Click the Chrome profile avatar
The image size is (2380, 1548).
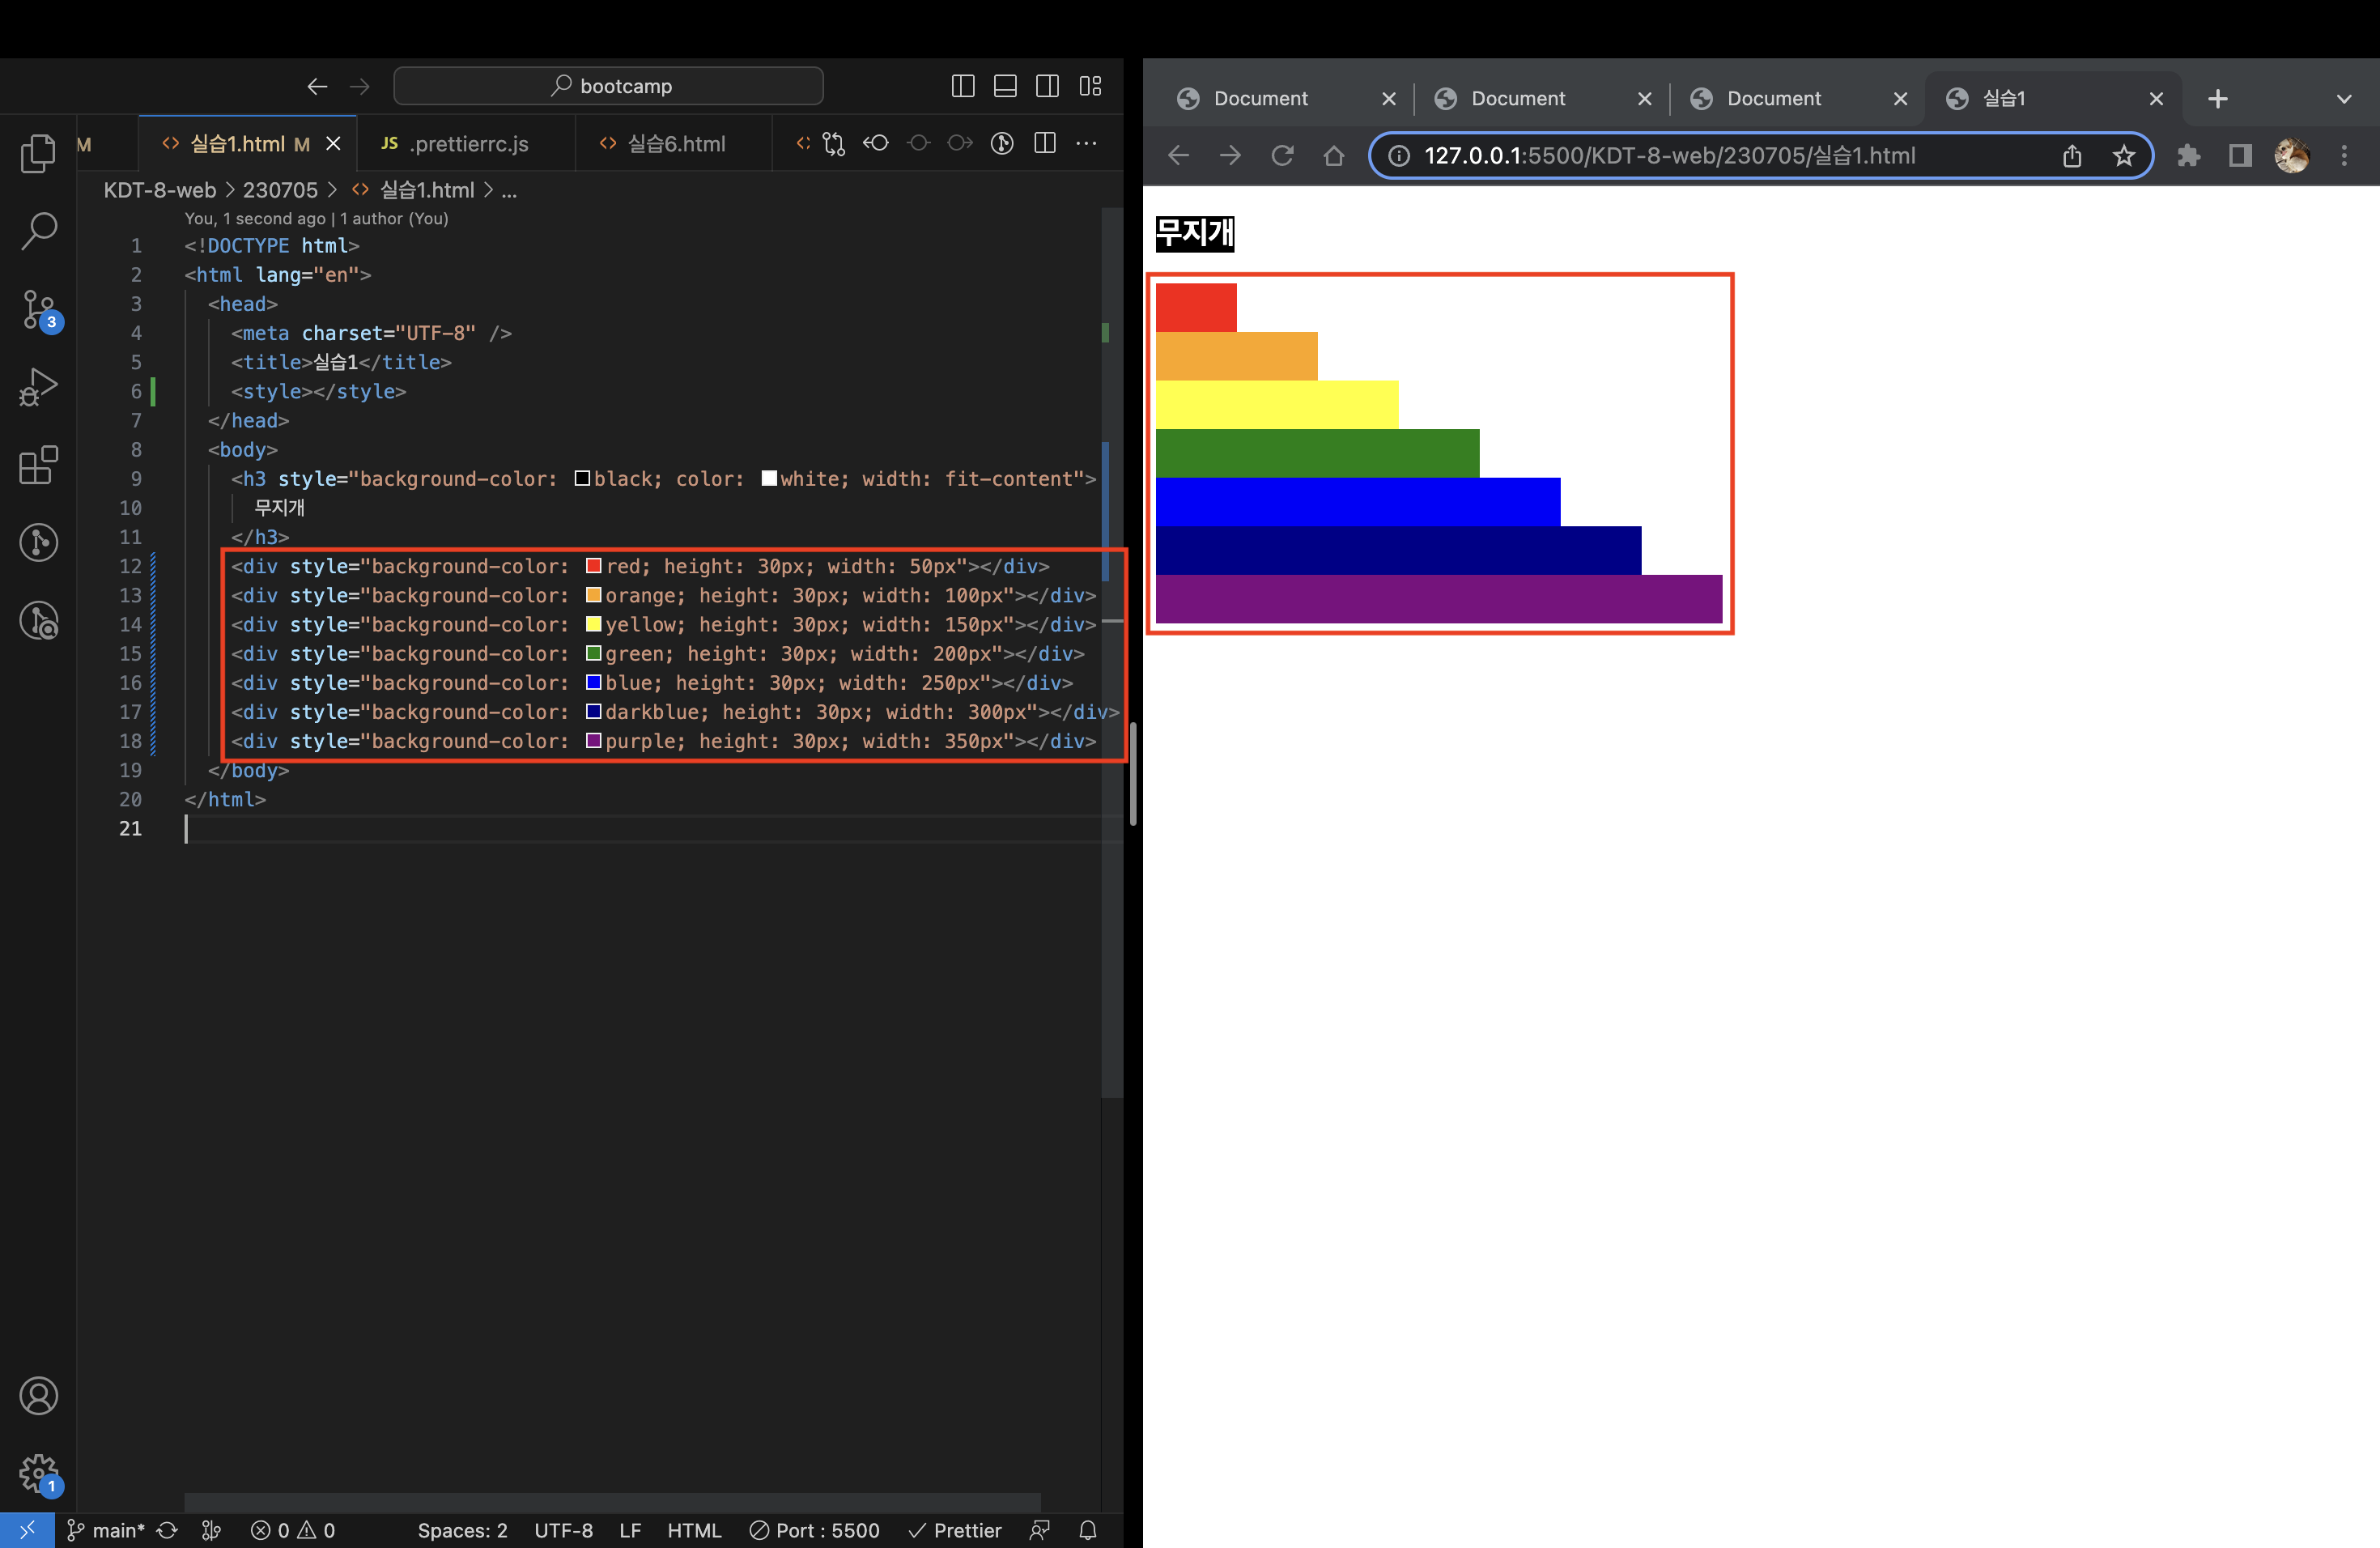(x=2292, y=155)
